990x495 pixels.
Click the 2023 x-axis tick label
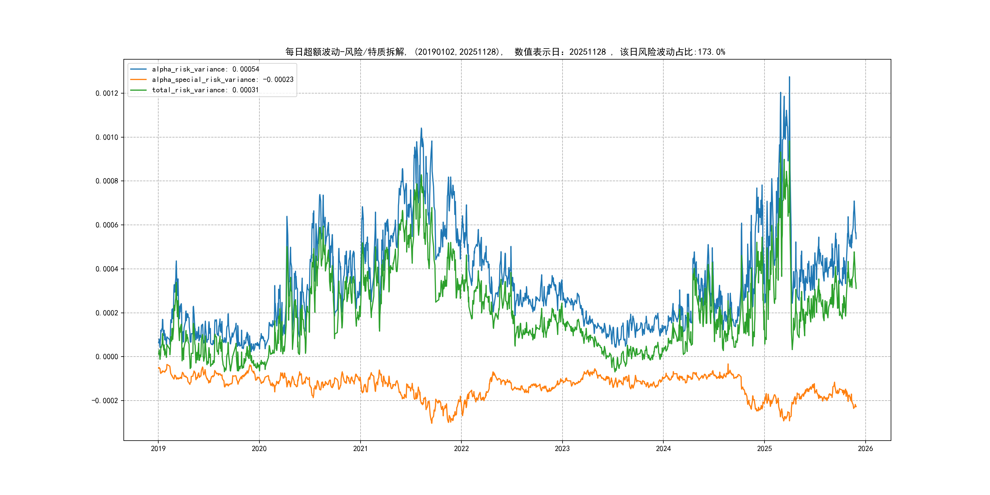[562, 449]
